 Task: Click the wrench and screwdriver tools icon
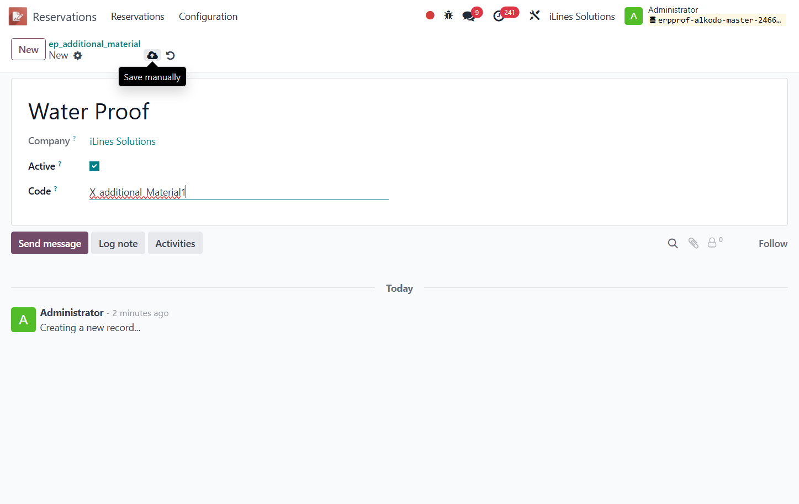coord(535,15)
